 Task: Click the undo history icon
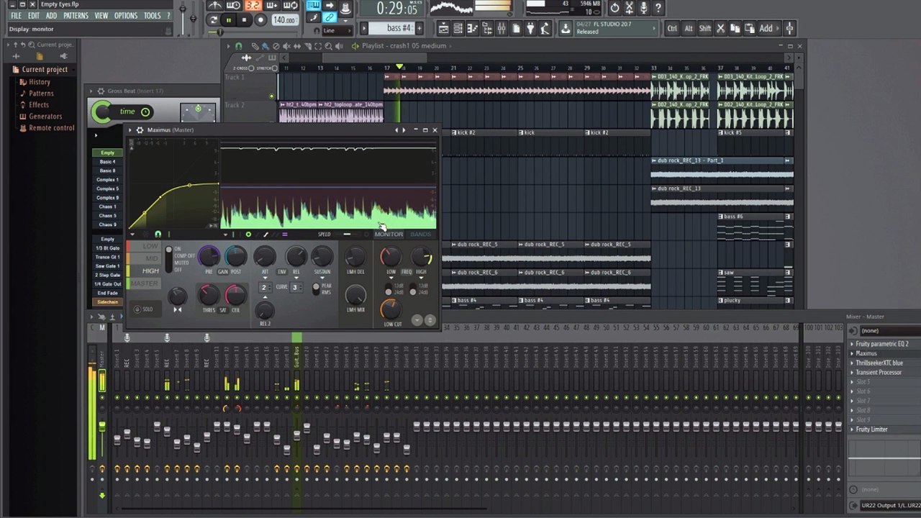[615, 8]
